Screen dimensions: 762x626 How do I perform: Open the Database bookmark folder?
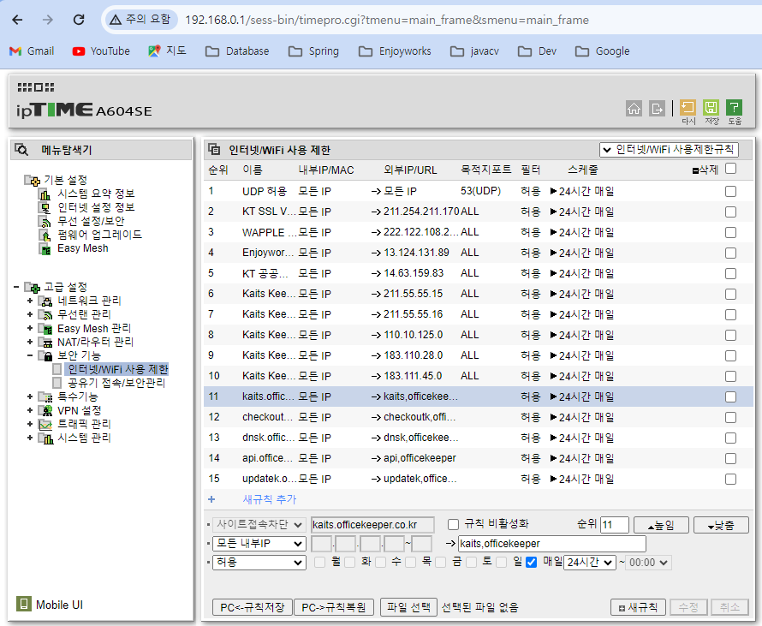(237, 51)
